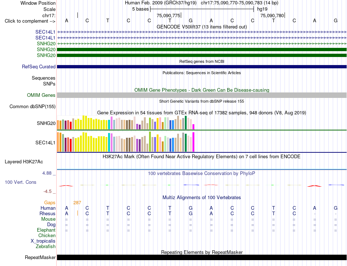Screen dimensions: 347x266
Task: Click the '100 Vert. Cons' side label
Action: coord(20,182)
